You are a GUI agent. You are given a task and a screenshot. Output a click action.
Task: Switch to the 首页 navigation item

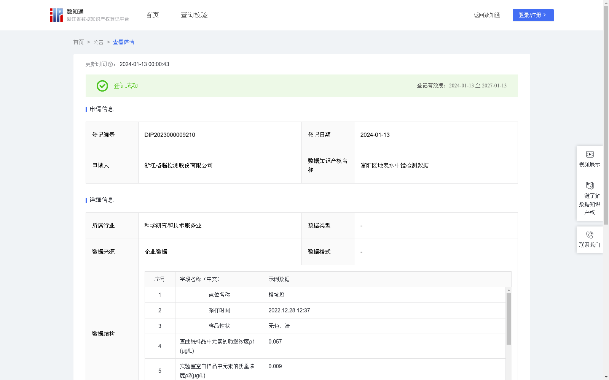click(152, 15)
